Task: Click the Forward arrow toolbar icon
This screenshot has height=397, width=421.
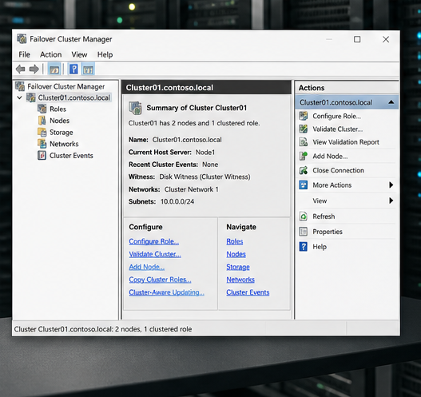Action: coord(34,69)
